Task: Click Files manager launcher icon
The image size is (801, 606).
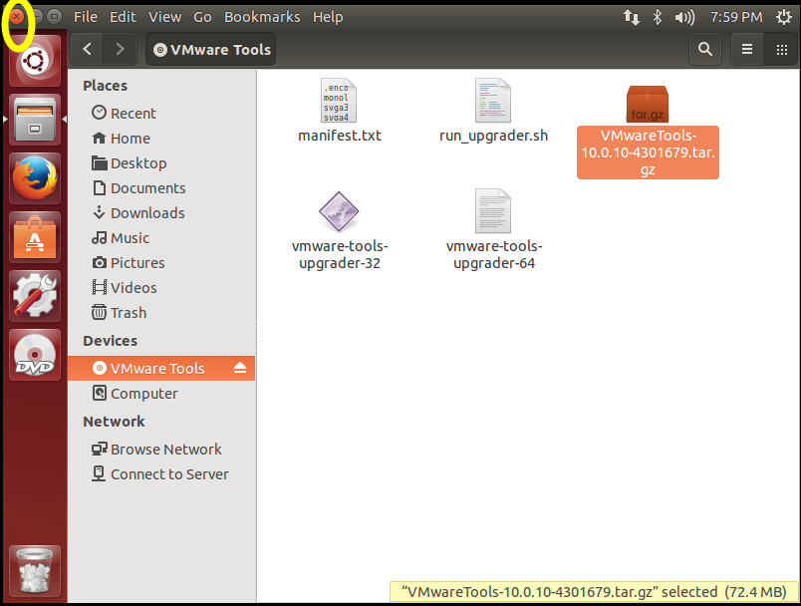Action: click(x=35, y=120)
